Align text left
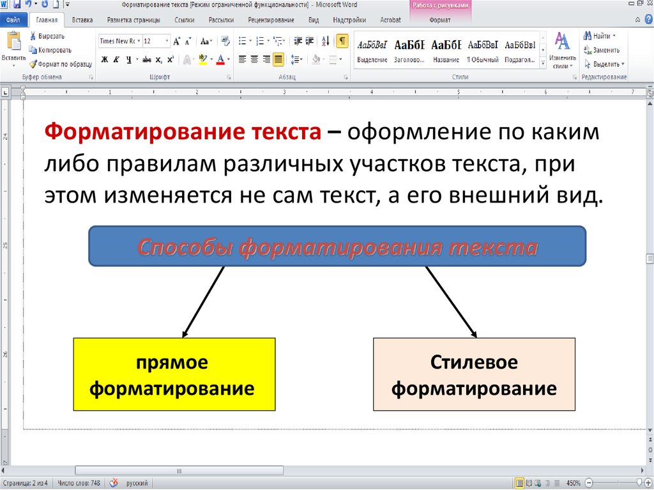The image size is (654, 490). (242, 59)
